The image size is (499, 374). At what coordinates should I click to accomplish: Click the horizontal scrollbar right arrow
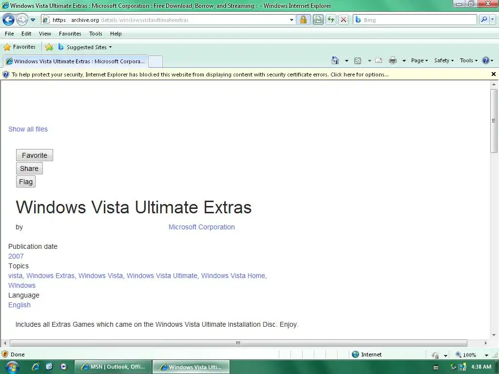click(x=486, y=343)
